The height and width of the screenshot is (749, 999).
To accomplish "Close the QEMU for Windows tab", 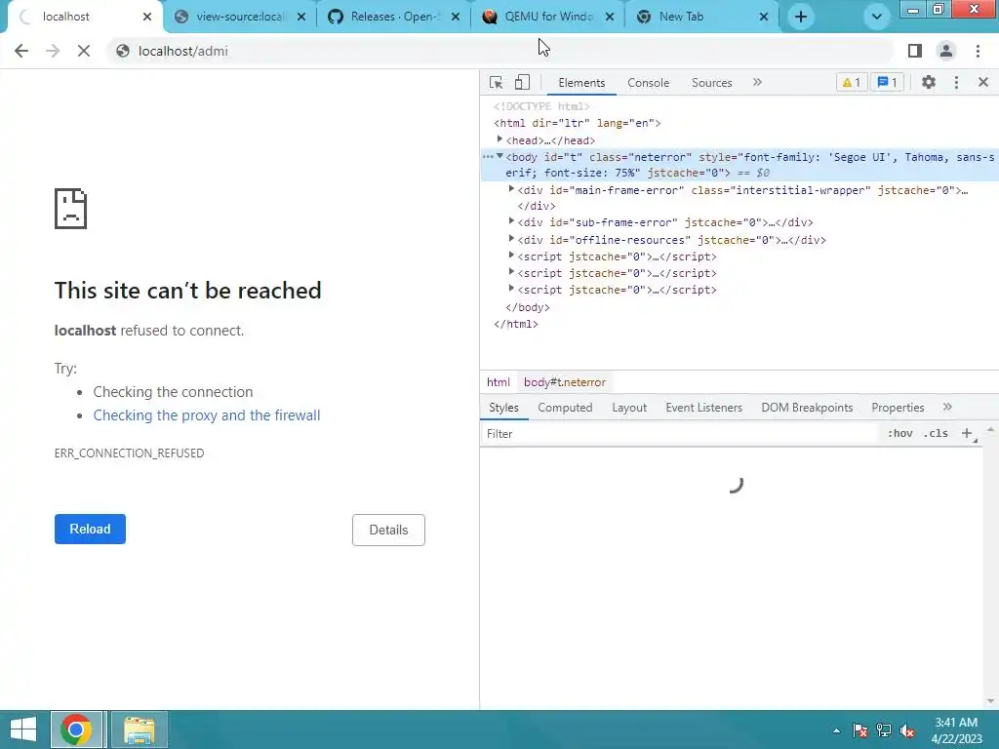I will click(610, 17).
